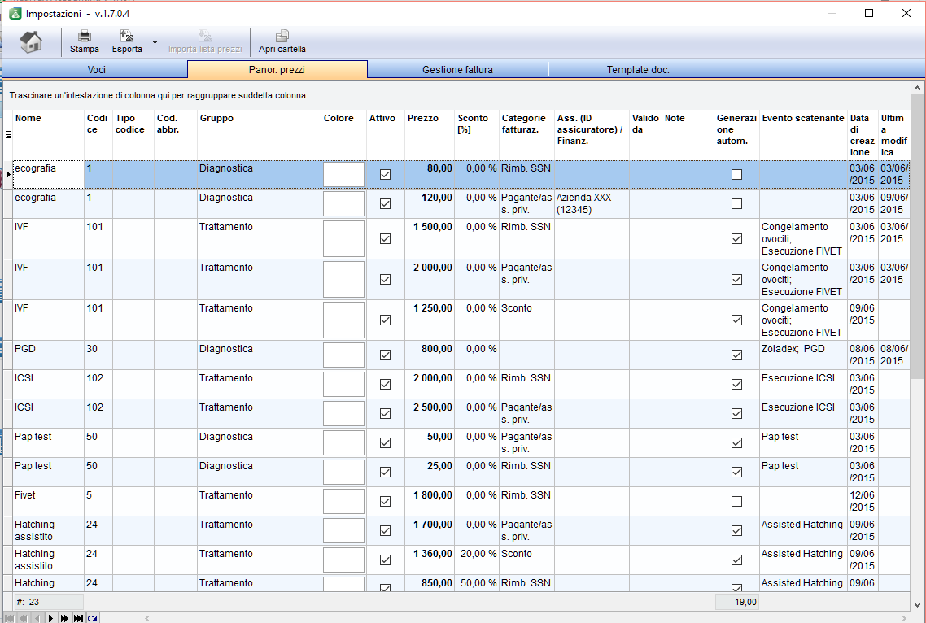Select the Zoladex; PGD event cell

pos(803,355)
